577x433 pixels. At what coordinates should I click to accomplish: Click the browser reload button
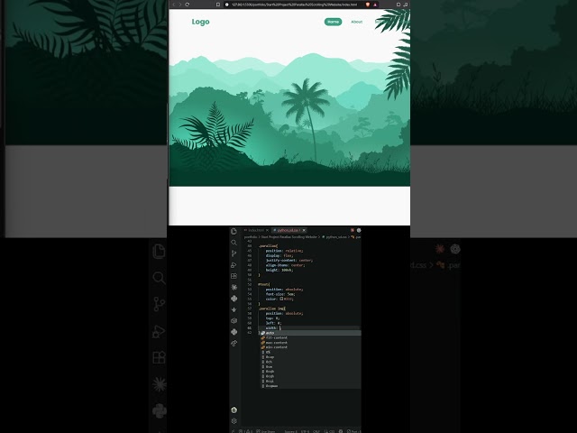click(188, 5)
